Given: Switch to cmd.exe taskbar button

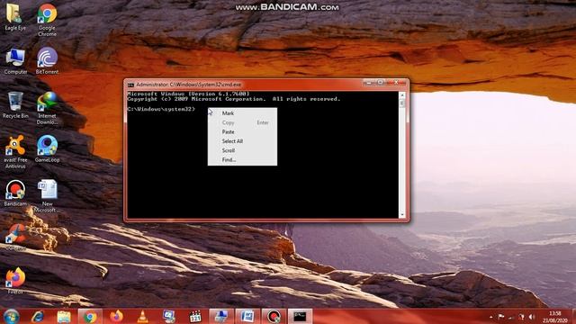Looking at the screenshot, I should tap(300, 316).
